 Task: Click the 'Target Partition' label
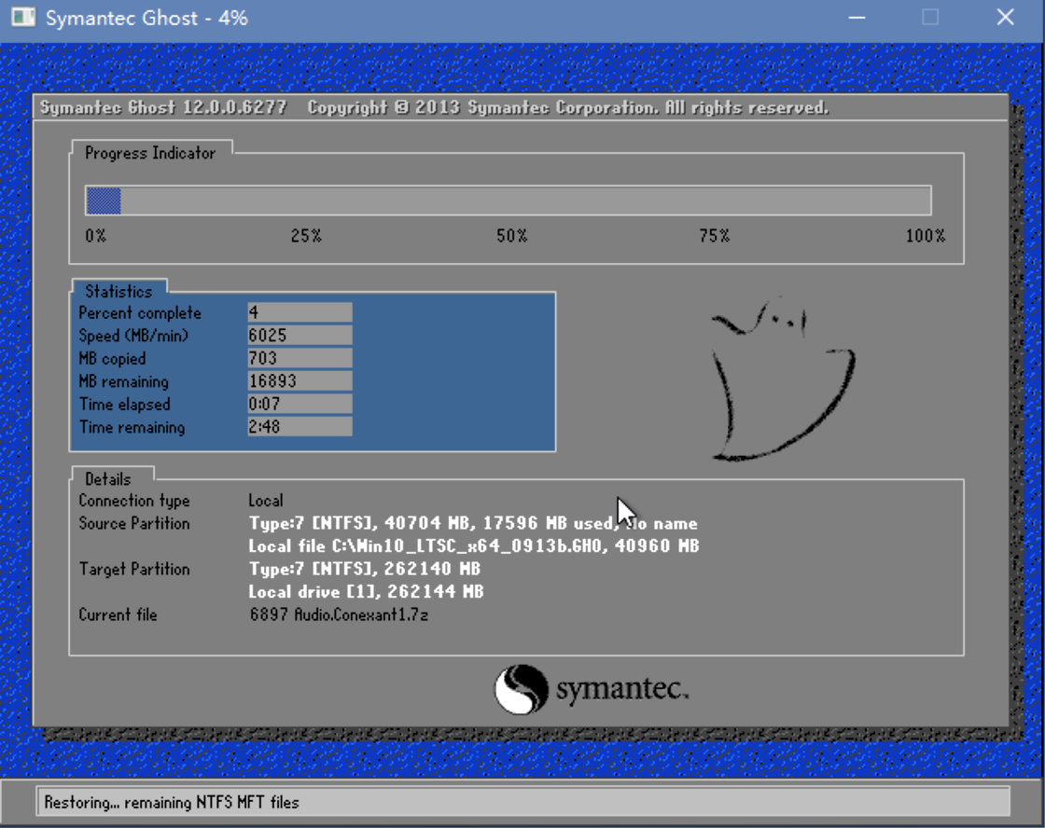(x=134, y=570)
